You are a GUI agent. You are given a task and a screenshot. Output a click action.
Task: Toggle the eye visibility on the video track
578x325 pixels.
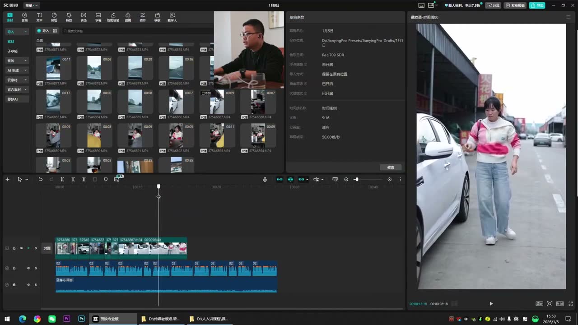21,248
